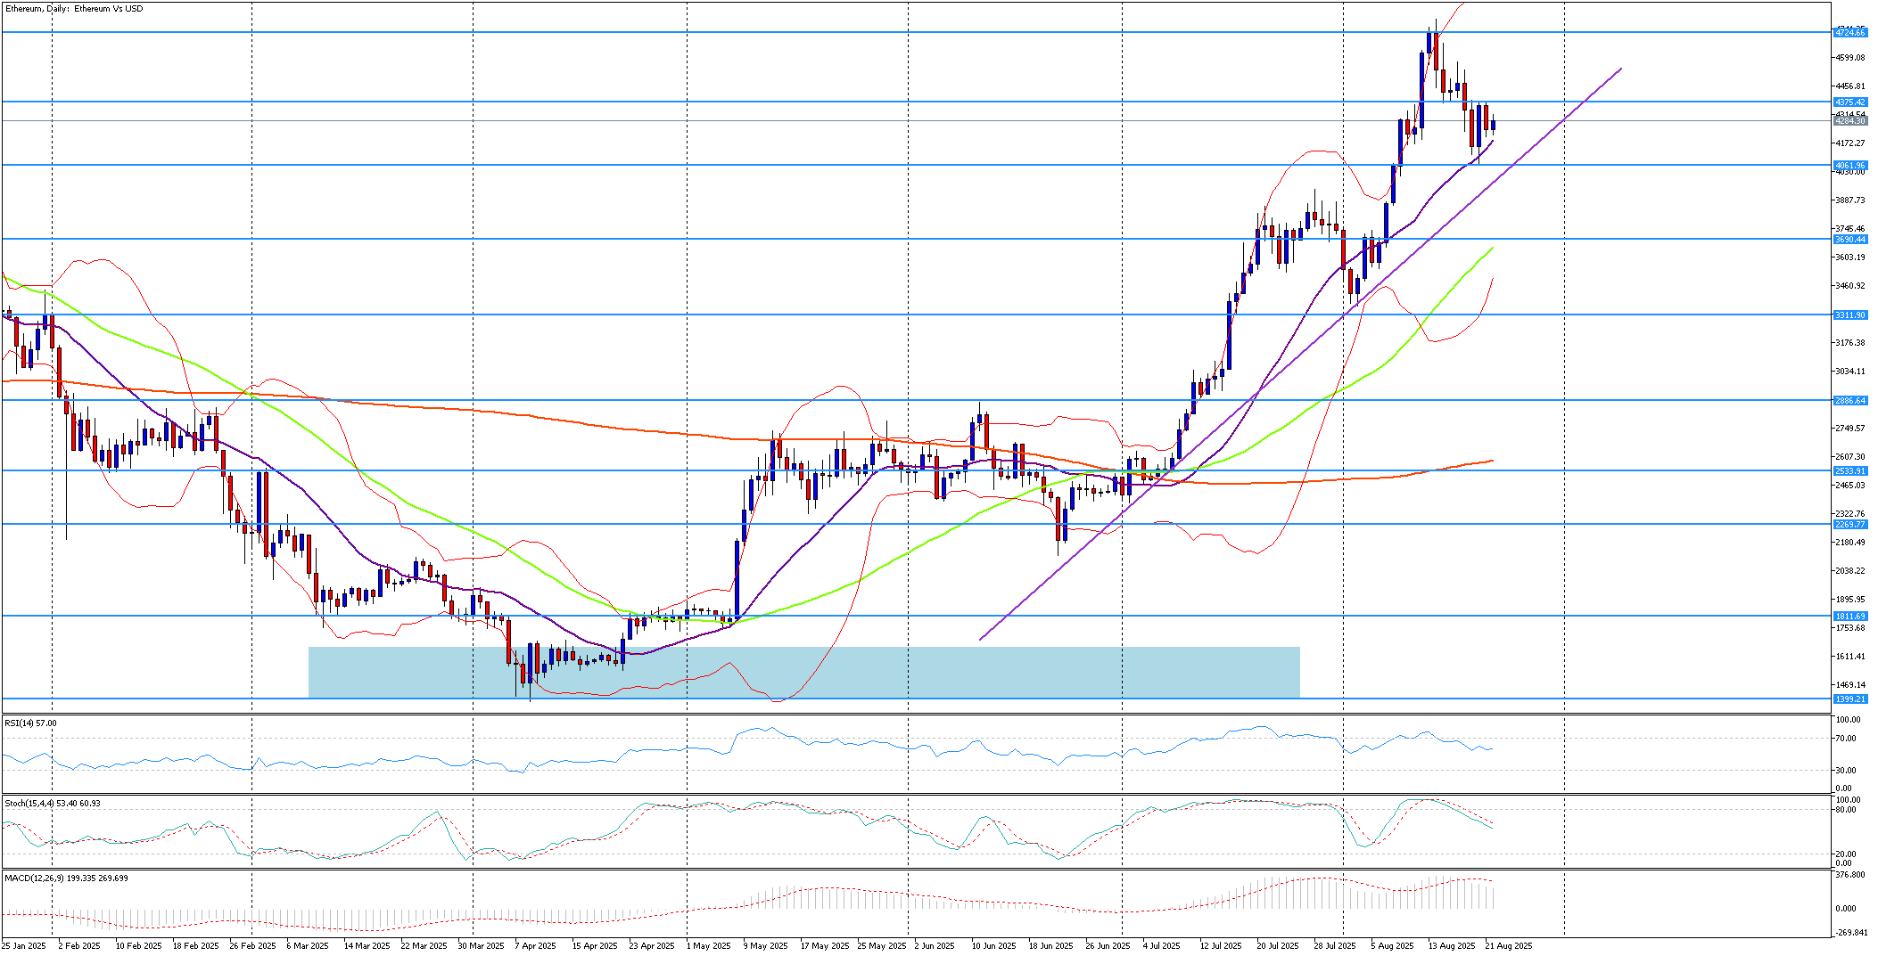Click the 1399.21 bottom level price label
The width and height of the screenshot is (1878, 956).
point(1850,699)
